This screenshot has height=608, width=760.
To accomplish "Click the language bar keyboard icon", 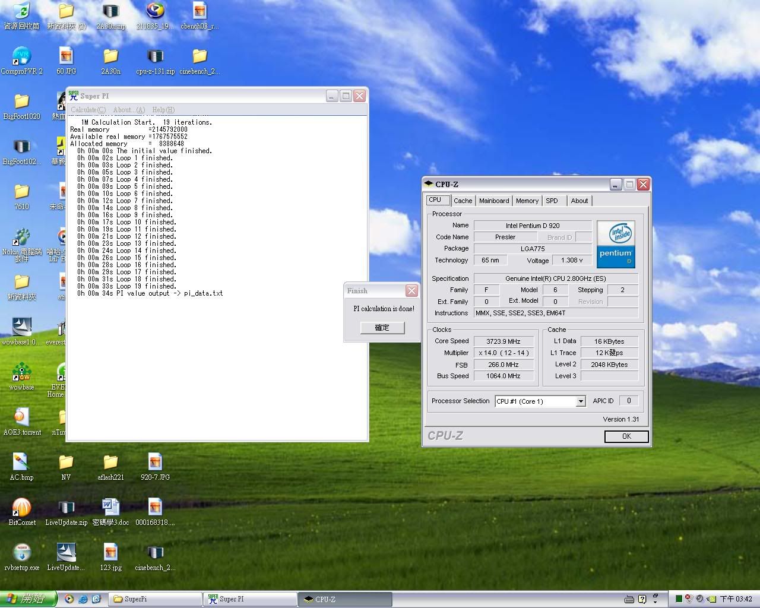I will coord(629,599).
